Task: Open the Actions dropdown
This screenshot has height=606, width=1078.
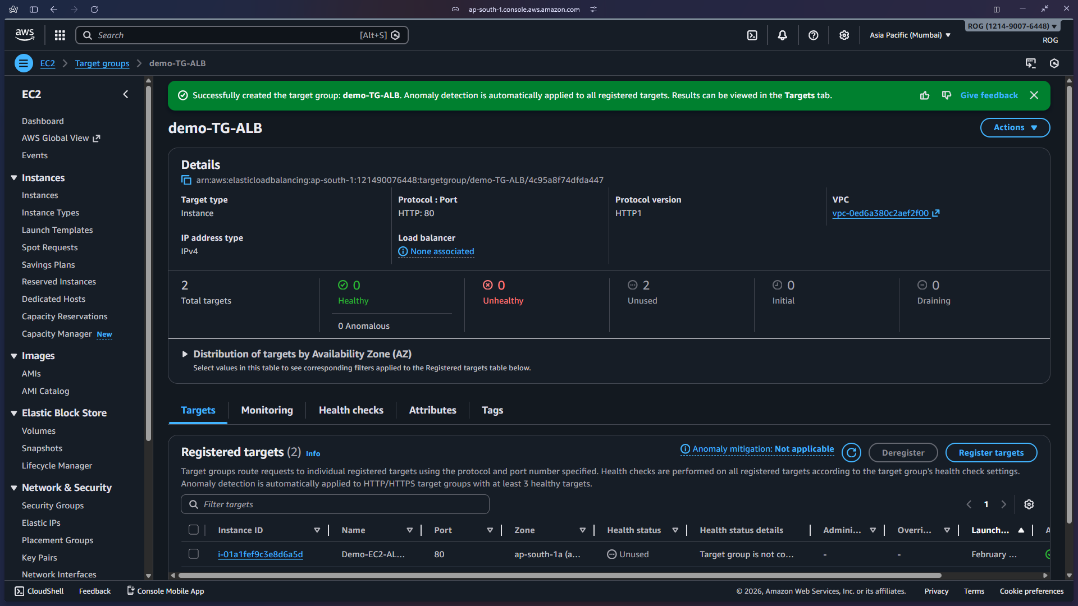Action: click(1015, 127)
